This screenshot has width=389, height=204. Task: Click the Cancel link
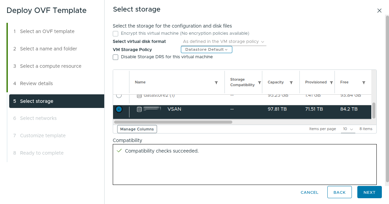pos(309,192)
